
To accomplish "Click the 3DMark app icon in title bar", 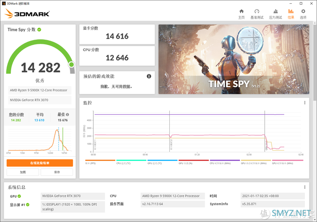I will pyautogui.click(x=3, y=3).
